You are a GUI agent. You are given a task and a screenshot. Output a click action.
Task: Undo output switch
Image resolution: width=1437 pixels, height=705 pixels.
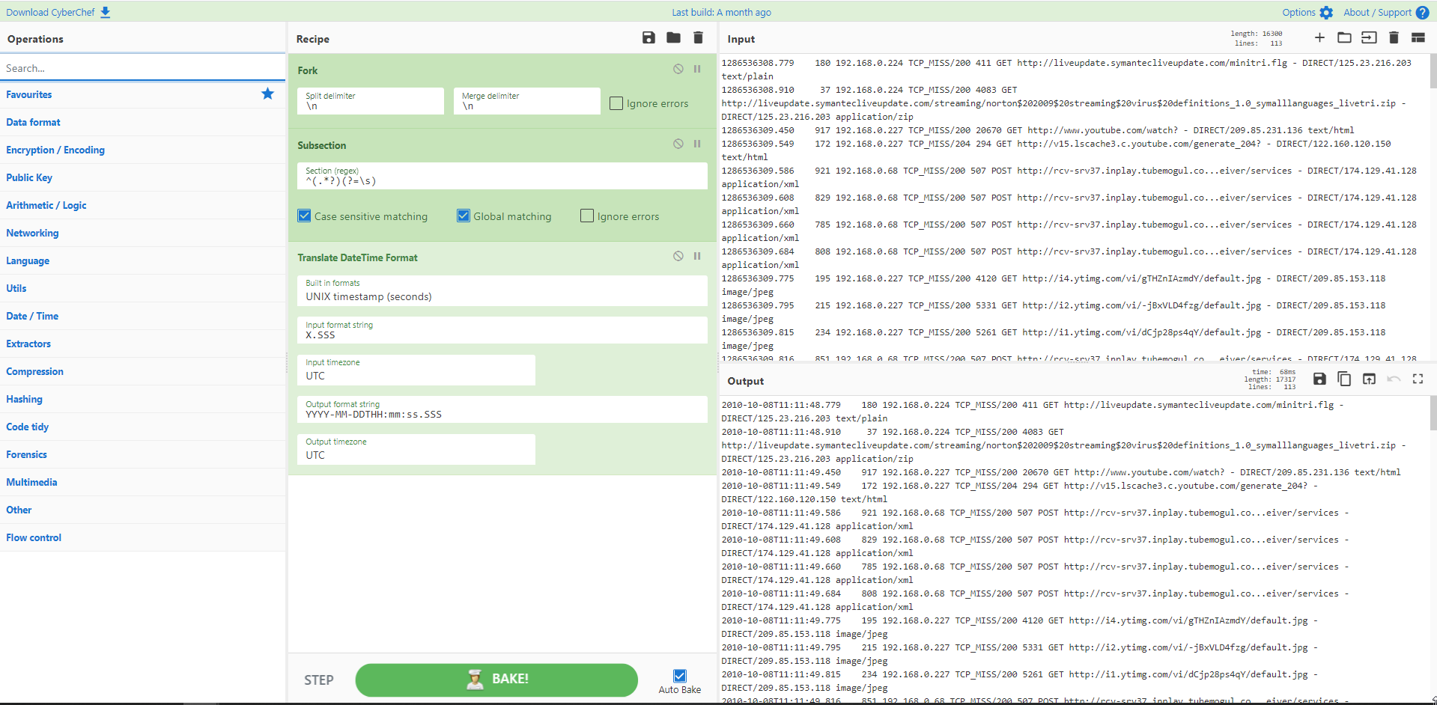click(x=1394, y=379)
